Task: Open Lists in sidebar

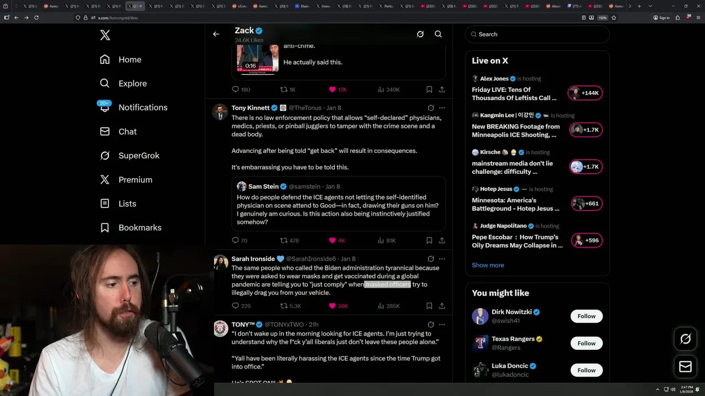Action: [118, 204]
